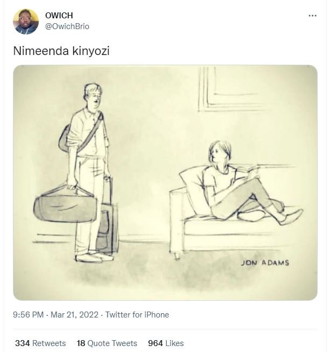Image resolution: width=329 pixels, height=352 pixels.
Task: Visit the @OwichBrio handle link
Action: 67,26
